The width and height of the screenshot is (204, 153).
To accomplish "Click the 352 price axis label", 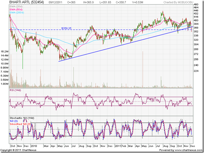I will (196, 32).
